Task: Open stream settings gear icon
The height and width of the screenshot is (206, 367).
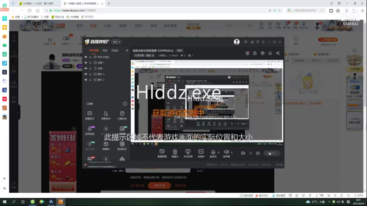Action: point(258,153)
